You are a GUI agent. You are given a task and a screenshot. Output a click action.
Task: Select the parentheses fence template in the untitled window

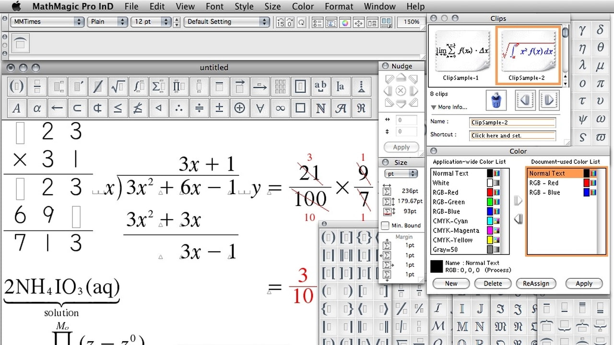coord(17,87)
